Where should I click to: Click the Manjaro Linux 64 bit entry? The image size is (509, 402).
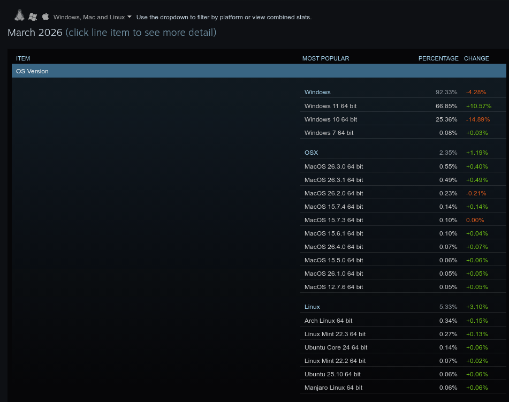point(333,388)
